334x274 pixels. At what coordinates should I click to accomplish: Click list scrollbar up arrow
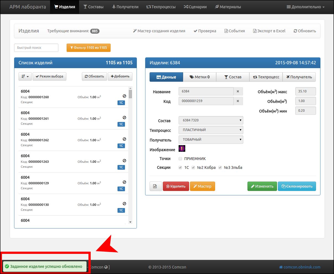[130, 88]
